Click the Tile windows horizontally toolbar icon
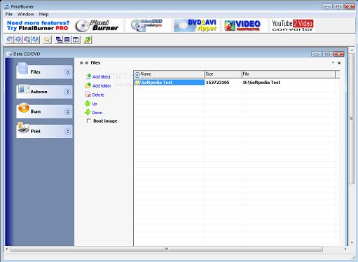358x262 pixels. click(67, 40)
